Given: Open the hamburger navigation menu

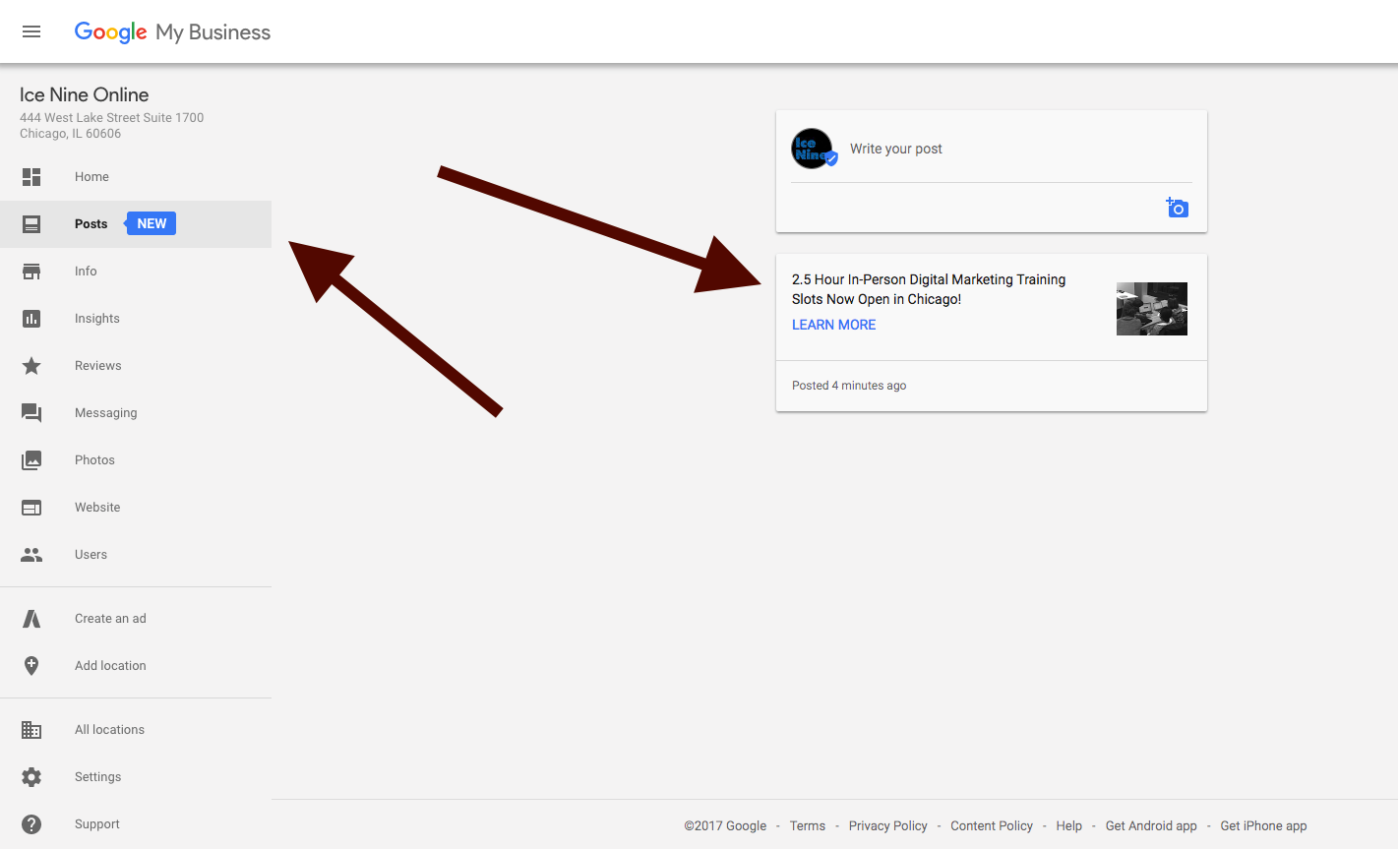Looking at the screenshot, I should [31, 31].
